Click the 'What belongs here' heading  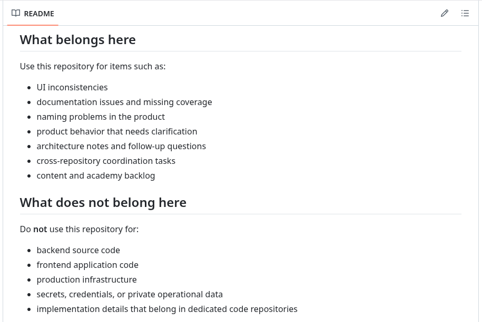pos(77,39)
